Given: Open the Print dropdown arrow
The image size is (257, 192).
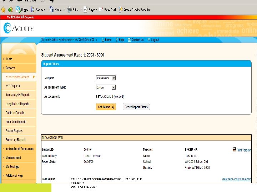Looking at the screenshot, I should point(81,10).
